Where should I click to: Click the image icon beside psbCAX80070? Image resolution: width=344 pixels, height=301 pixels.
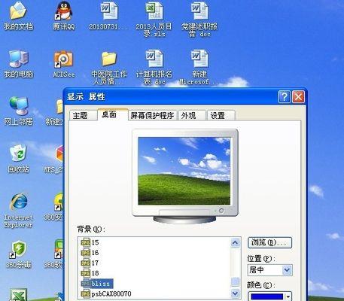(x=86, y=293)
